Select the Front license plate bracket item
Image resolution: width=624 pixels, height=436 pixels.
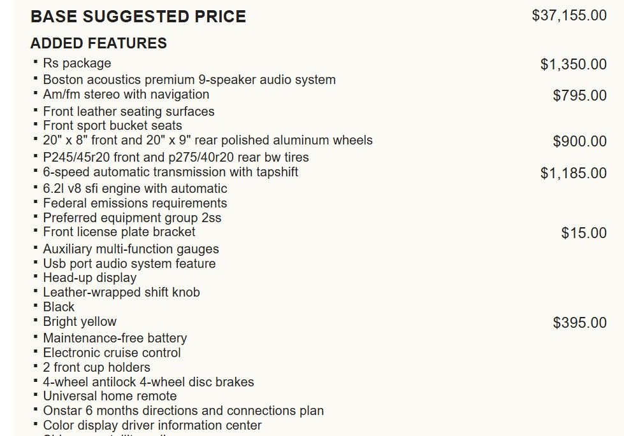pos(119,232)
